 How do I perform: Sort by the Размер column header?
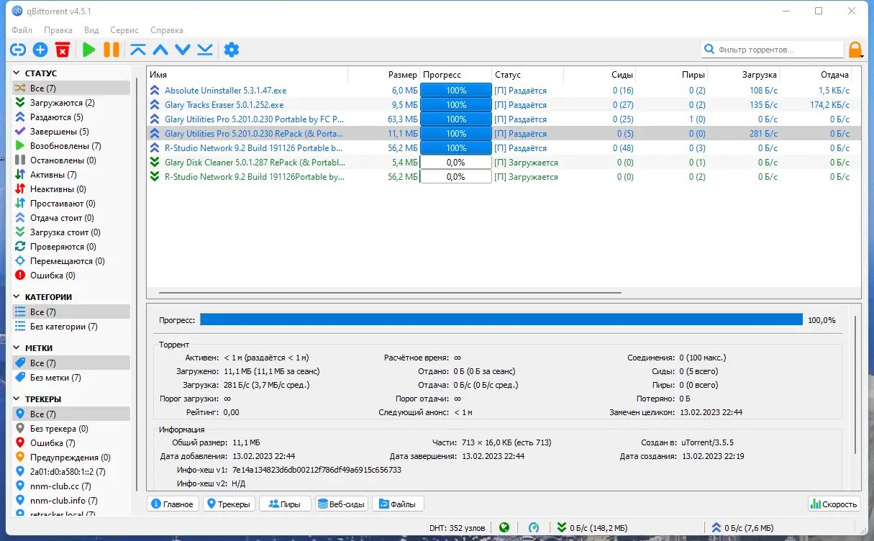point(384,75)
